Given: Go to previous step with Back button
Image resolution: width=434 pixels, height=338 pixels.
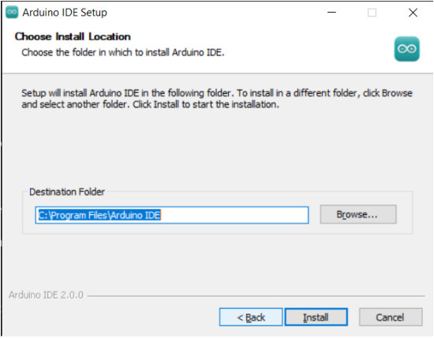Looking at the screenshot, I should pyautogui.click(x=251, y=317).
